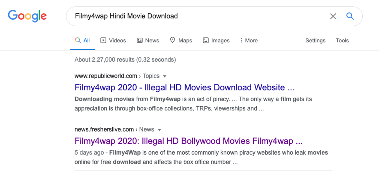379x173 pixels.
Task: Select the All tab
Action: pos(82,40)
